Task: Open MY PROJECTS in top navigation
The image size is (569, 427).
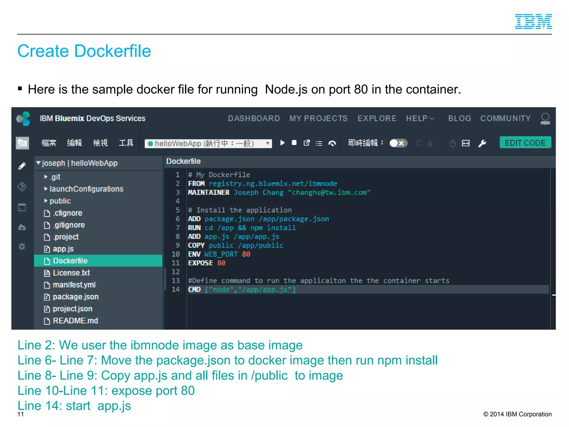Action: [318, 118]
